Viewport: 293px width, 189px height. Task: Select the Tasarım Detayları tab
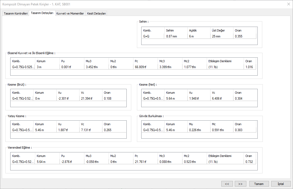[42, 13]
